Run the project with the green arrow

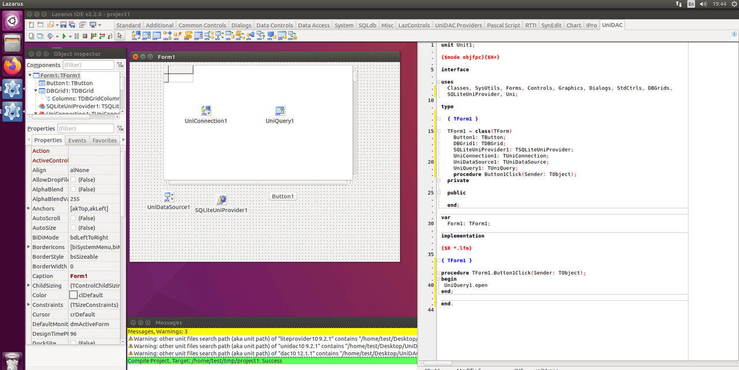[x=64, y=36]
